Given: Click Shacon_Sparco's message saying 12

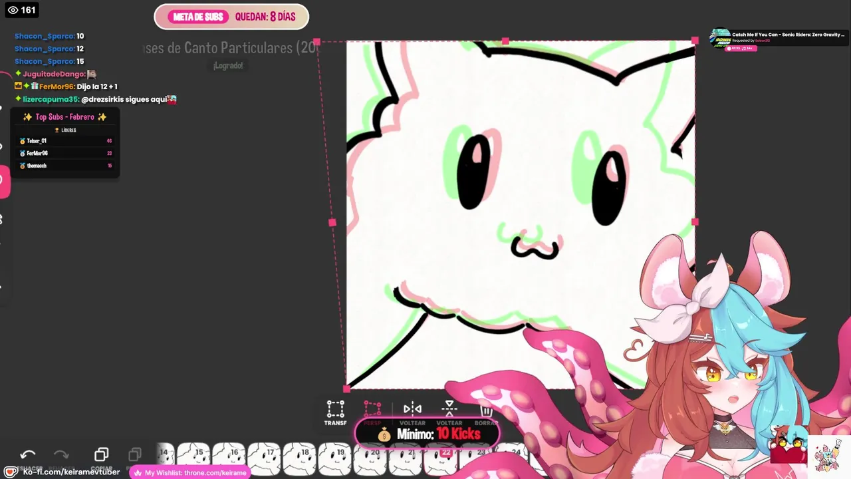Looking at the screenshot, I should click(x=49, y=49).
